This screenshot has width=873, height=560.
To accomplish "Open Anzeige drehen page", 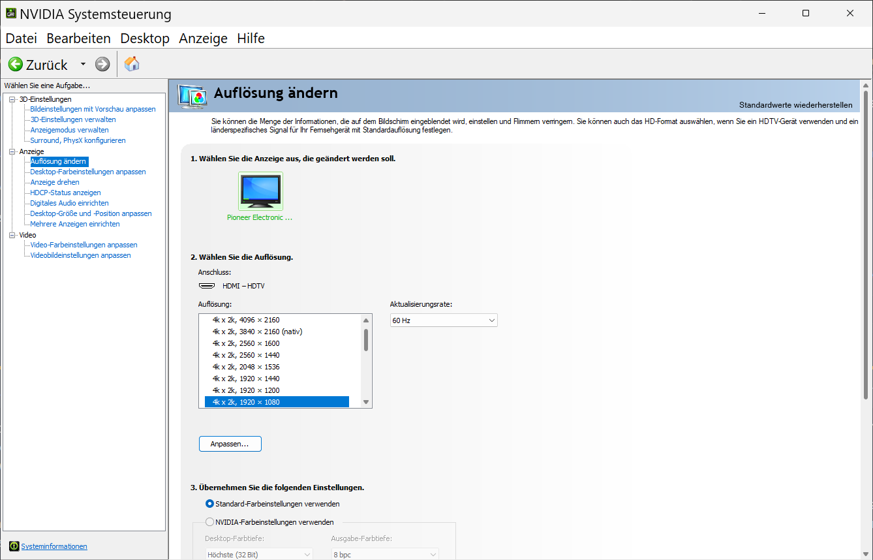I will [x=55, y=182].
